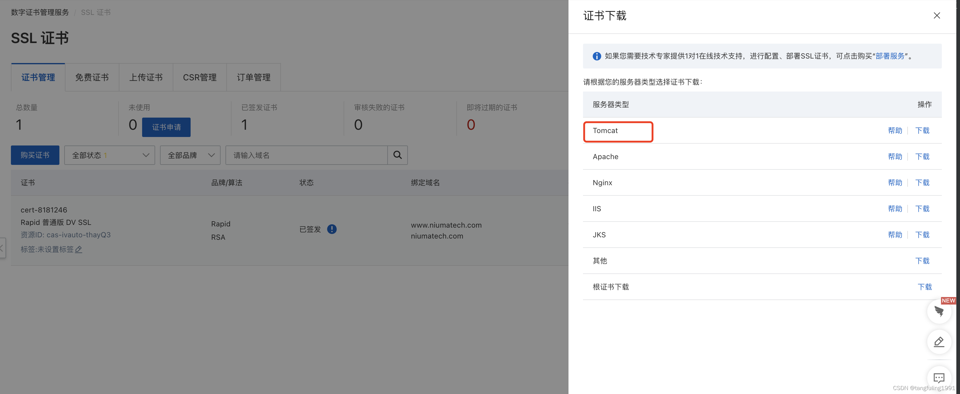Switch to the 证书管理 tab
This screenshot has height=394, width=960.
pyautogui.click(x=38, y=77)
